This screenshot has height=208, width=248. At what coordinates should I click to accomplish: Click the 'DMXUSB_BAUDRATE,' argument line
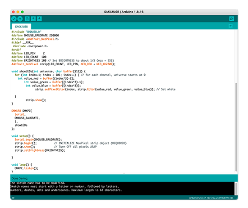[x=27, y=118]
